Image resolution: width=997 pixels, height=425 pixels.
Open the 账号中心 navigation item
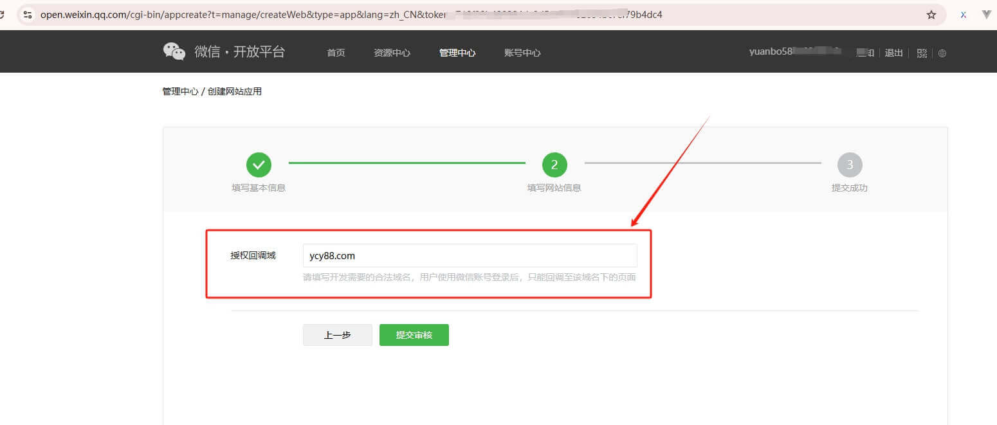tap(522, 53)
